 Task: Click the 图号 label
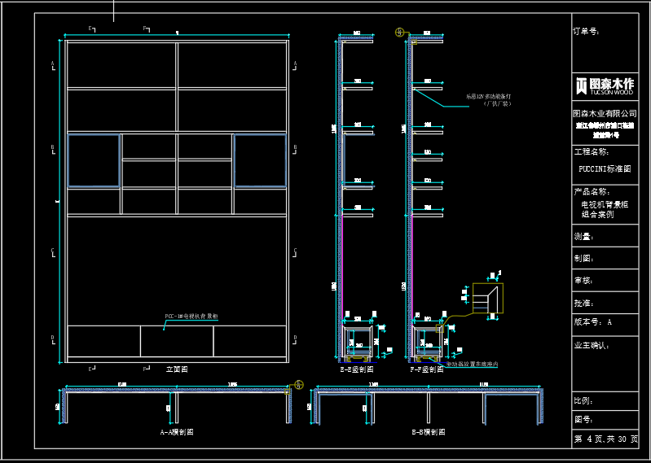[583, 420]
